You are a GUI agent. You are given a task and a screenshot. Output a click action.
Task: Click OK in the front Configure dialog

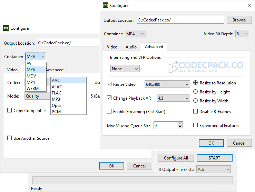pos(211,143)
